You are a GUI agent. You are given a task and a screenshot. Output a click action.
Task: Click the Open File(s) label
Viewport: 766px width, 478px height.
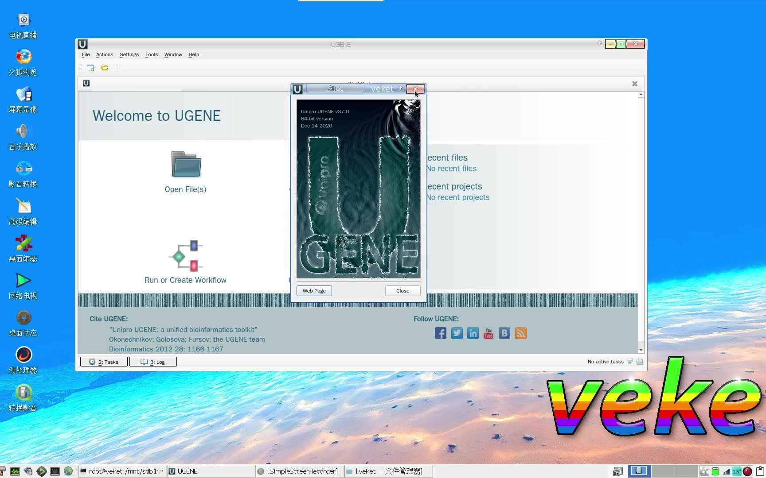pyautogui.click(x=185, y=189)
